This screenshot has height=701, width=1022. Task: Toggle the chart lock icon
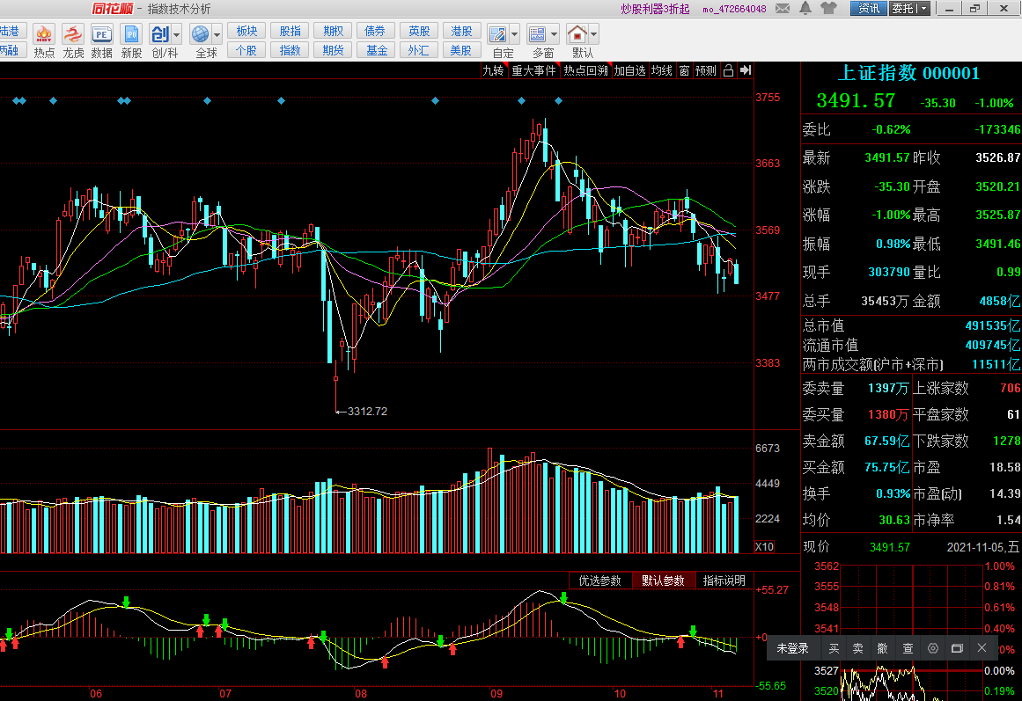point(729,70)
